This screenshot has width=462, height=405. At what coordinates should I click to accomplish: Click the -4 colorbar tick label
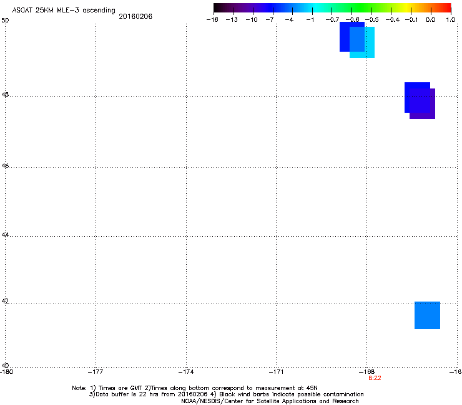[x=289, y=20]
